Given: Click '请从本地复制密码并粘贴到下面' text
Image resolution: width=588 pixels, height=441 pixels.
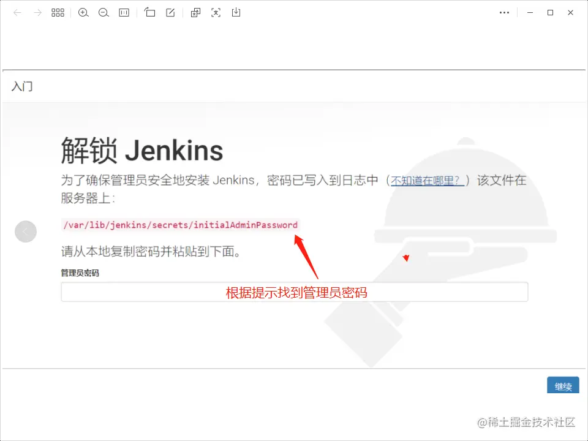Looking at the screenshot, I should click(x=151, y=251).
